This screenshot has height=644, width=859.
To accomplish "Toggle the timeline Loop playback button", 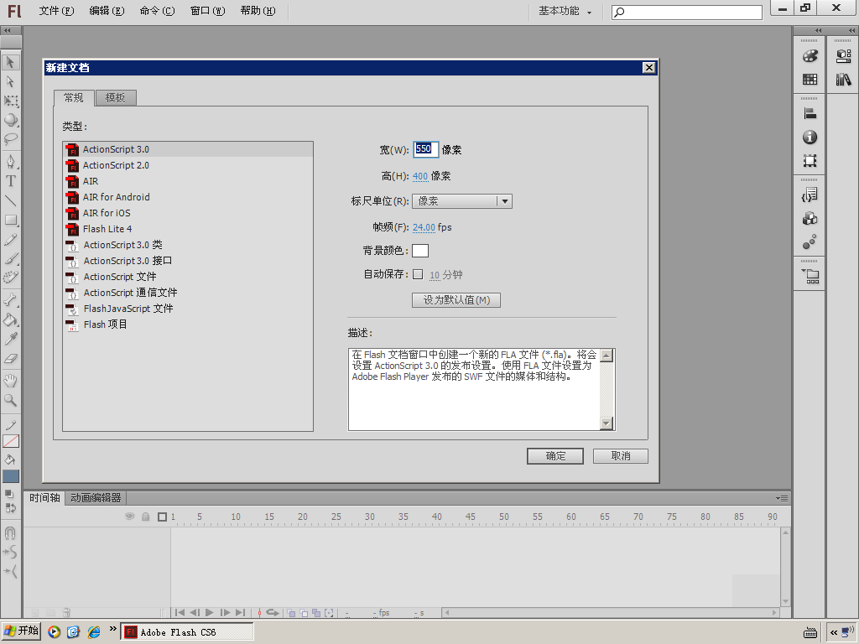I will pos(273,613).
